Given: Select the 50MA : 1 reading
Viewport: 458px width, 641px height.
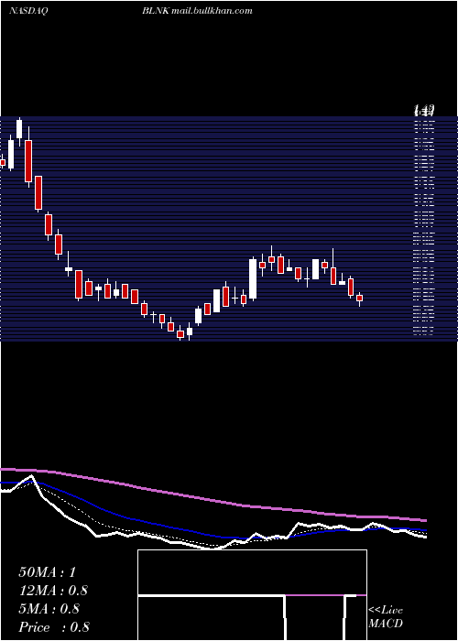Looking at the screenshot, I should (48, 572).
